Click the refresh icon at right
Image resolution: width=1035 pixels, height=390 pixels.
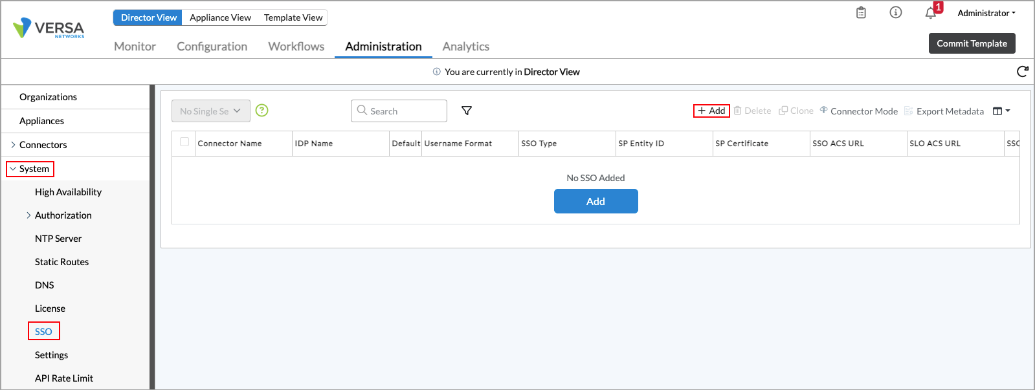1023,72
